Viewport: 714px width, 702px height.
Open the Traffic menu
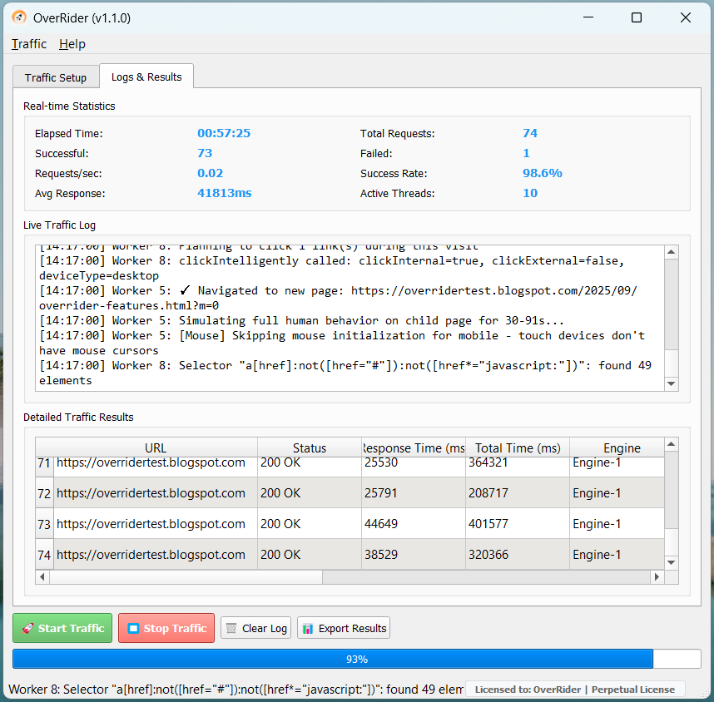(29, 44)
